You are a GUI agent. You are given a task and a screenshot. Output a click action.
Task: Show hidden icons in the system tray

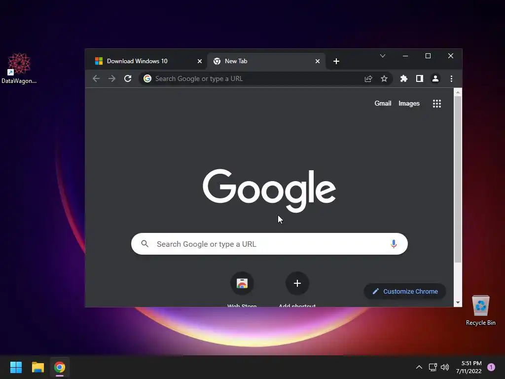click(419, 367)
